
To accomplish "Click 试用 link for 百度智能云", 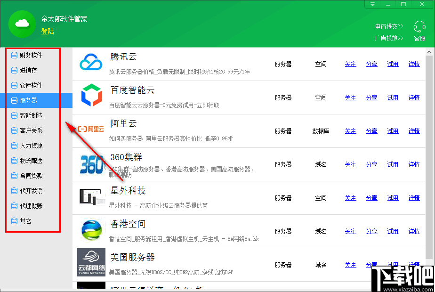I will coord(393,97).
